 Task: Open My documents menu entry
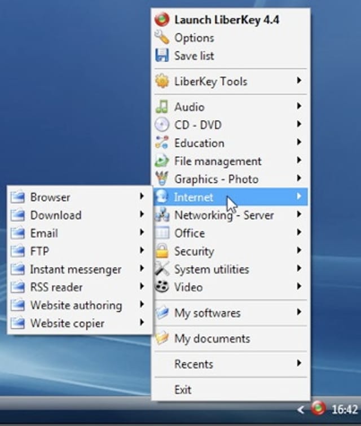click(x=231, y=338)
